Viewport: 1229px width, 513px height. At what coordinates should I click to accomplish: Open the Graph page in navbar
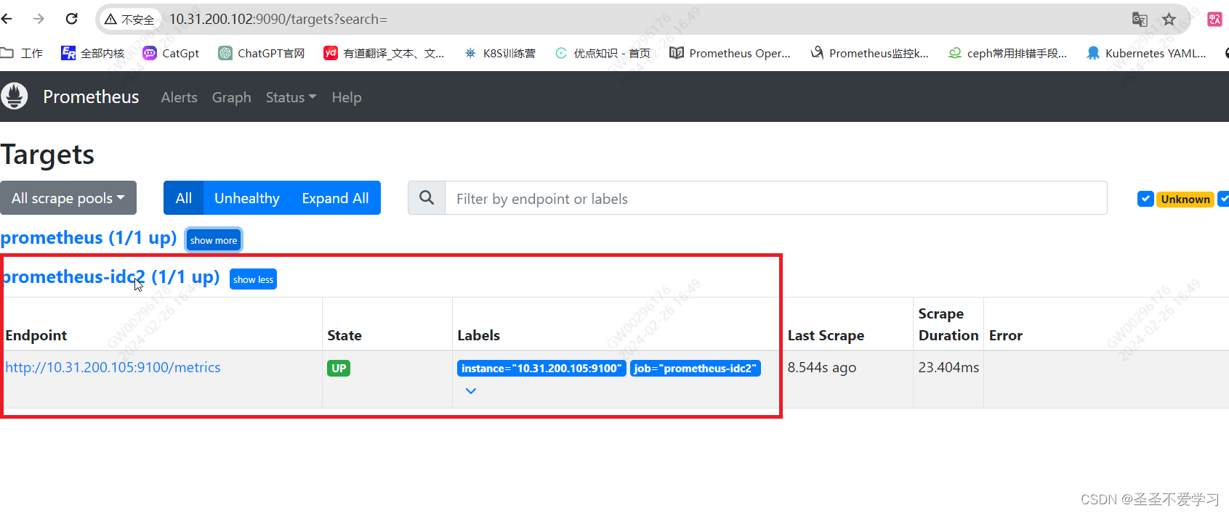tap(231, 97)
